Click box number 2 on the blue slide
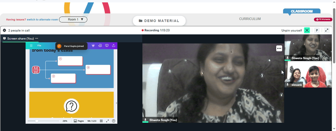This screenshot has height=131, width=336. (98, 70)
